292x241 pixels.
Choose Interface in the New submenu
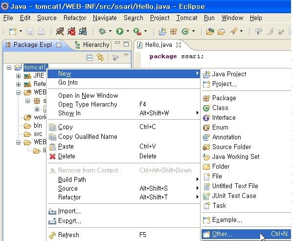tap(246, 118)
